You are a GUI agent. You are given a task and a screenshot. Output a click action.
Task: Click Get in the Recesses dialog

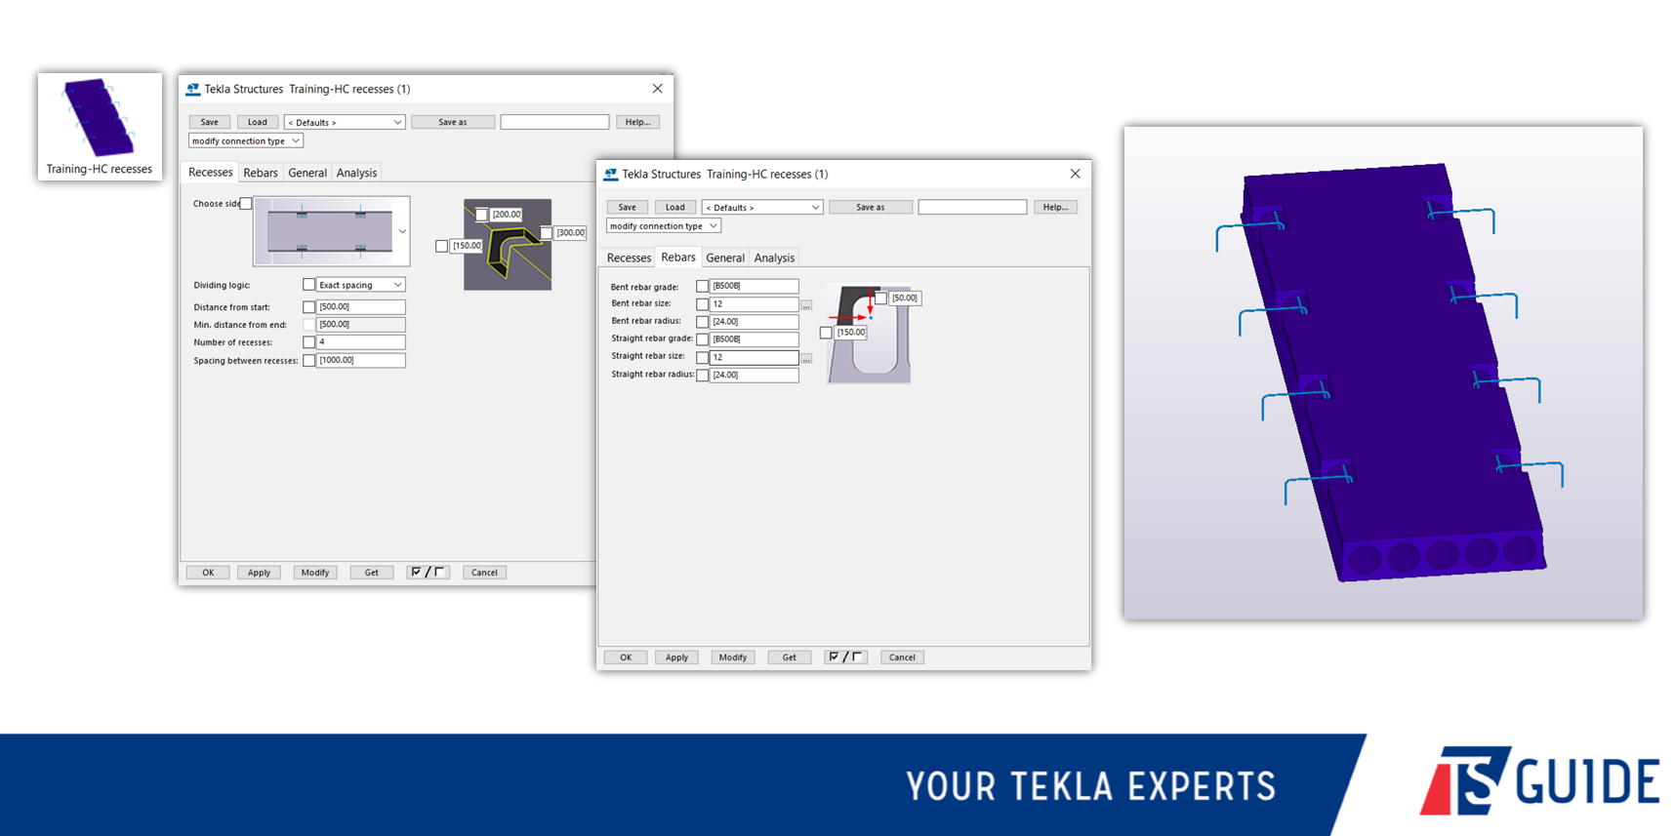372,573
